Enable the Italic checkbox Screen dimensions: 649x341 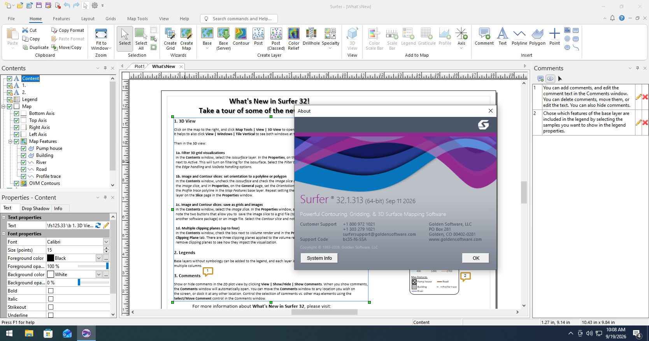point(51,299)
